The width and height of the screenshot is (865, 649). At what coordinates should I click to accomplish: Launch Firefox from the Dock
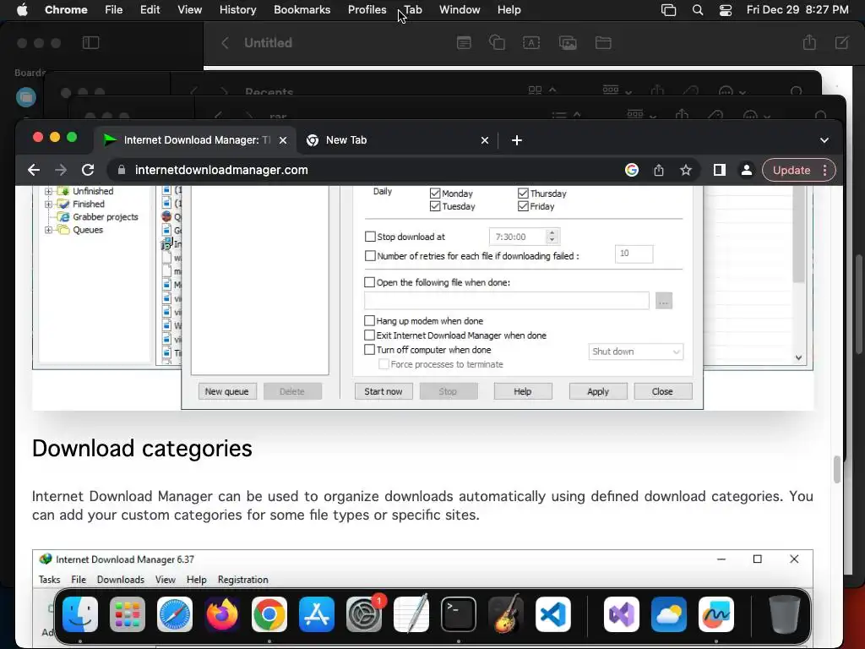(x=222, y=614)
